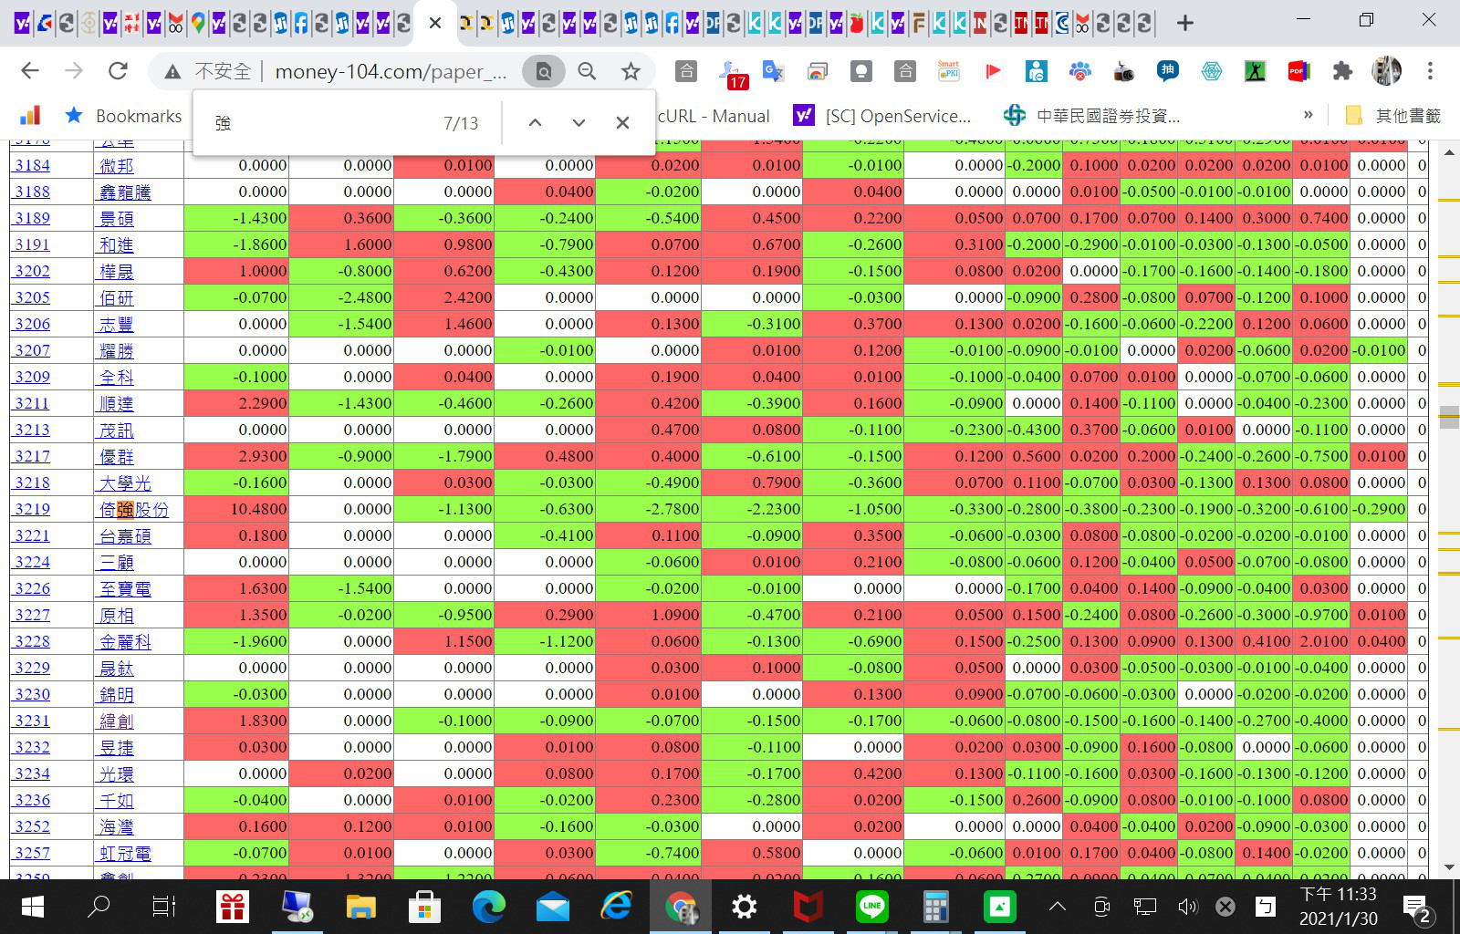Open Chrome's three-dot menu
Viewport: 1460px width, 934px height.
click(1430, 71)
